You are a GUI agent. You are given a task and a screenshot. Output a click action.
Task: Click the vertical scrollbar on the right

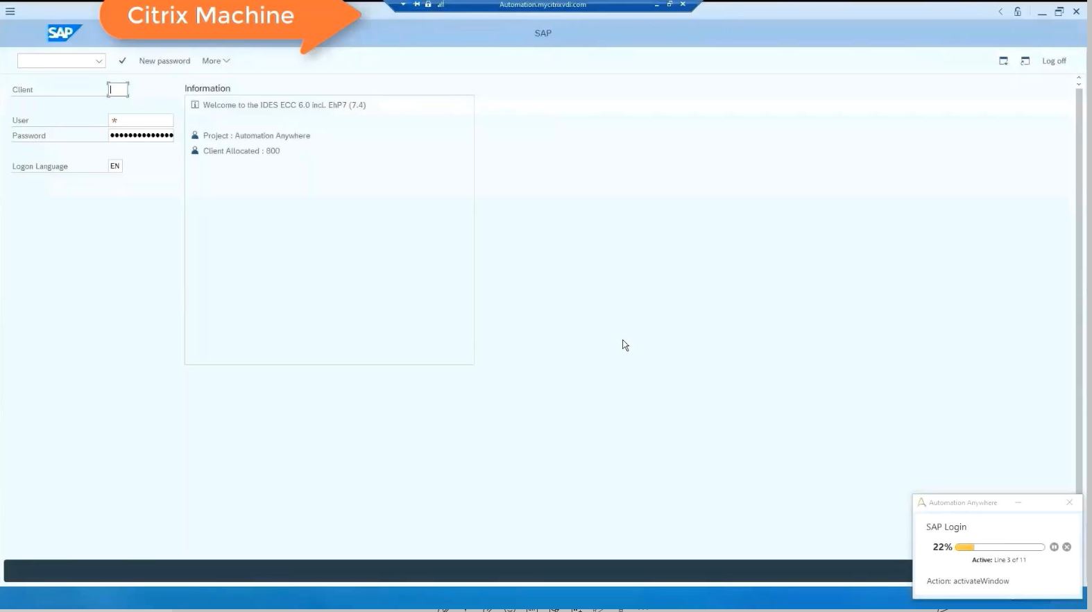click(1079, 291)
